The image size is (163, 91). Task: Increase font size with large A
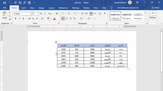[41, 14]
